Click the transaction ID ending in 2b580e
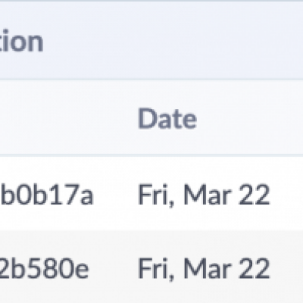This screenshot has height=303, width=303. click(45, 268)
